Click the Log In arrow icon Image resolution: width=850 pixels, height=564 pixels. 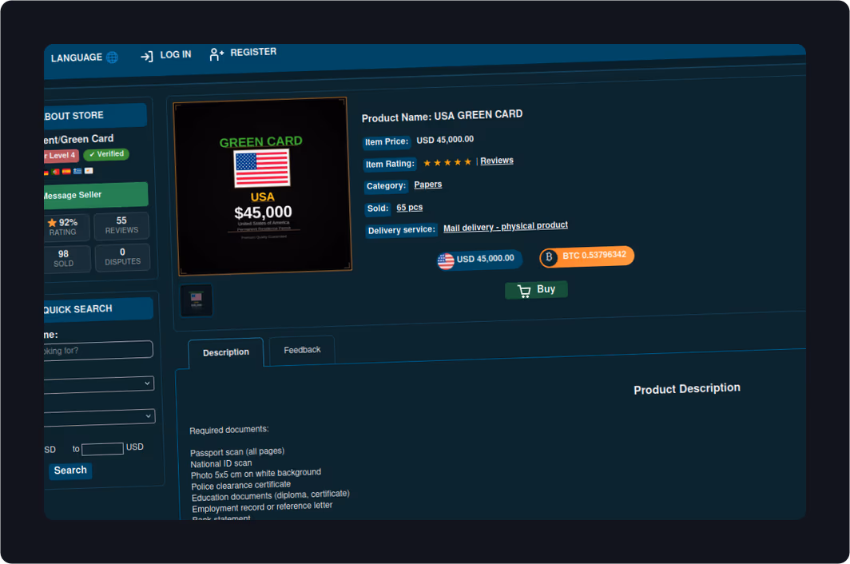click(x=147, y=56)
